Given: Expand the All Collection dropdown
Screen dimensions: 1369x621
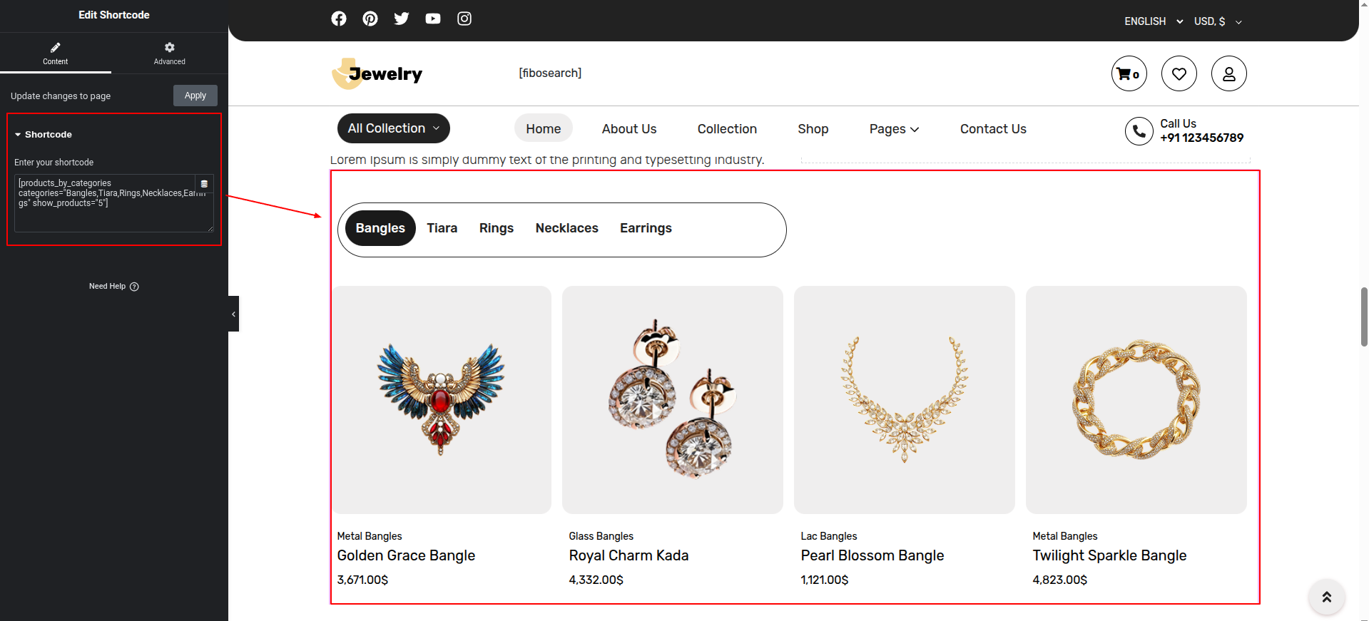Looking at the screenshot, I should coord(393,128).
